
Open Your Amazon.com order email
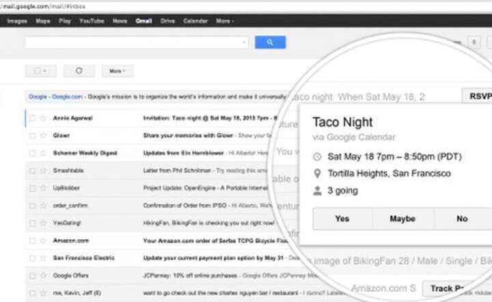click(x=215, y=241)
